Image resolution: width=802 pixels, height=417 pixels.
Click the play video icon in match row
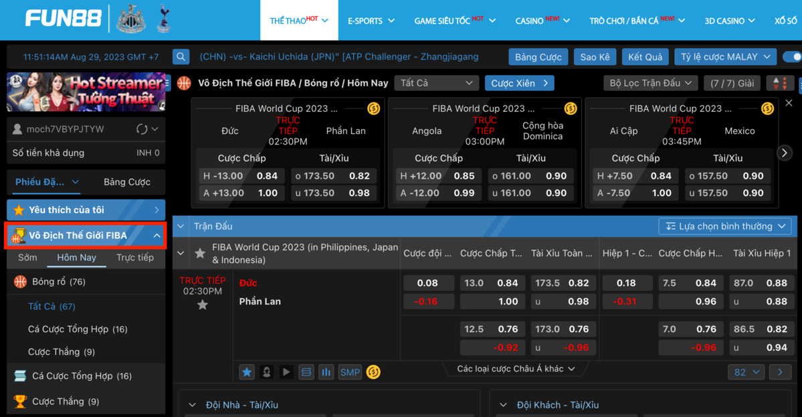286,372
